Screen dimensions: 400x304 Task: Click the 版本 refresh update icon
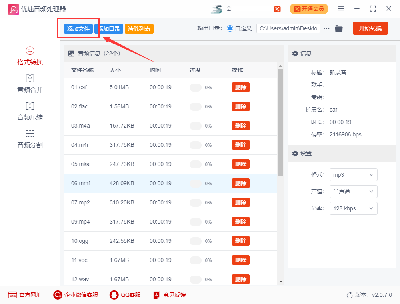[x=350, y=295]
